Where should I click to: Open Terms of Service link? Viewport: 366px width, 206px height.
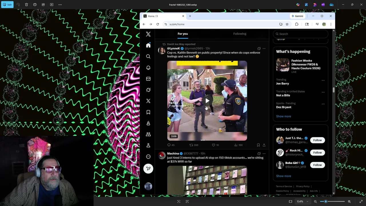point(284,187)
